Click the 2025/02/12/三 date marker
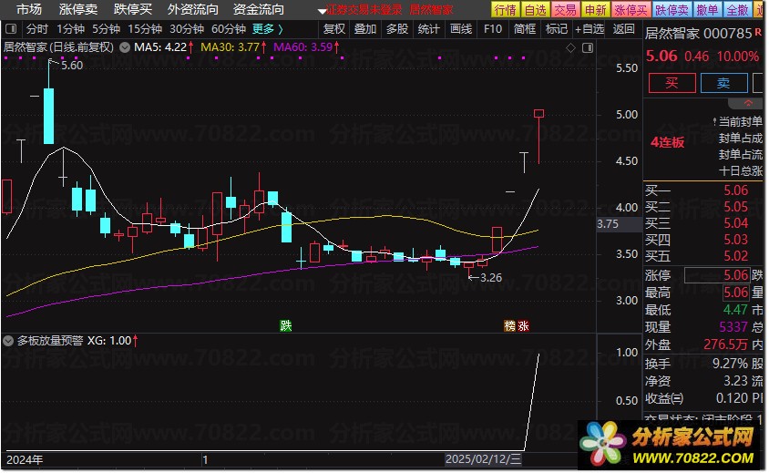This screenshot has width=769, height=473. click(483, 459)
